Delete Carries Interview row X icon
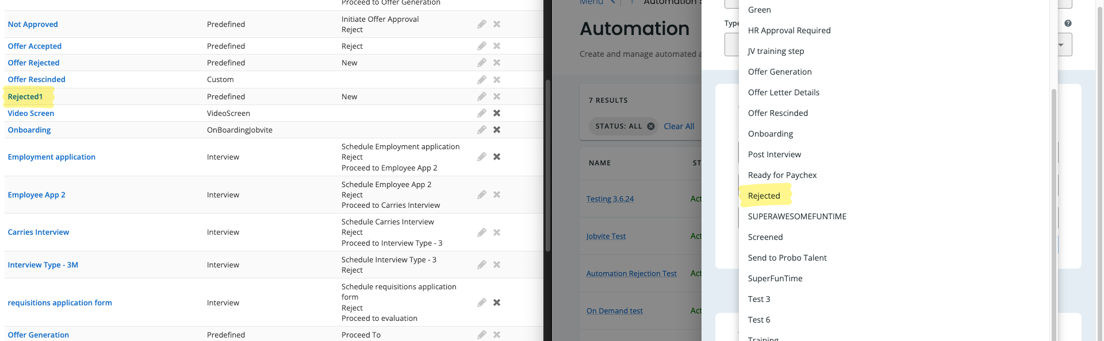Screen dimensions: 1104x341 497,232
